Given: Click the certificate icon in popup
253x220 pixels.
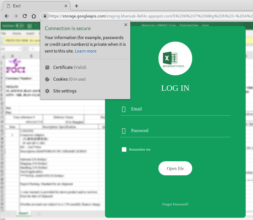Looking at the screenshot, I should 47,67.
